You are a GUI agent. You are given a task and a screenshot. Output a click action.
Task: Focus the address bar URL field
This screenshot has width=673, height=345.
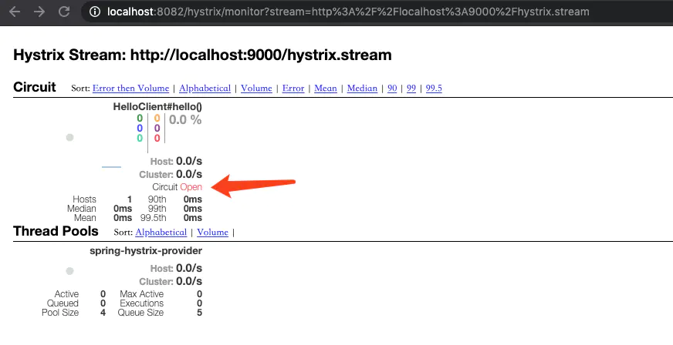[x=348, y=12]
